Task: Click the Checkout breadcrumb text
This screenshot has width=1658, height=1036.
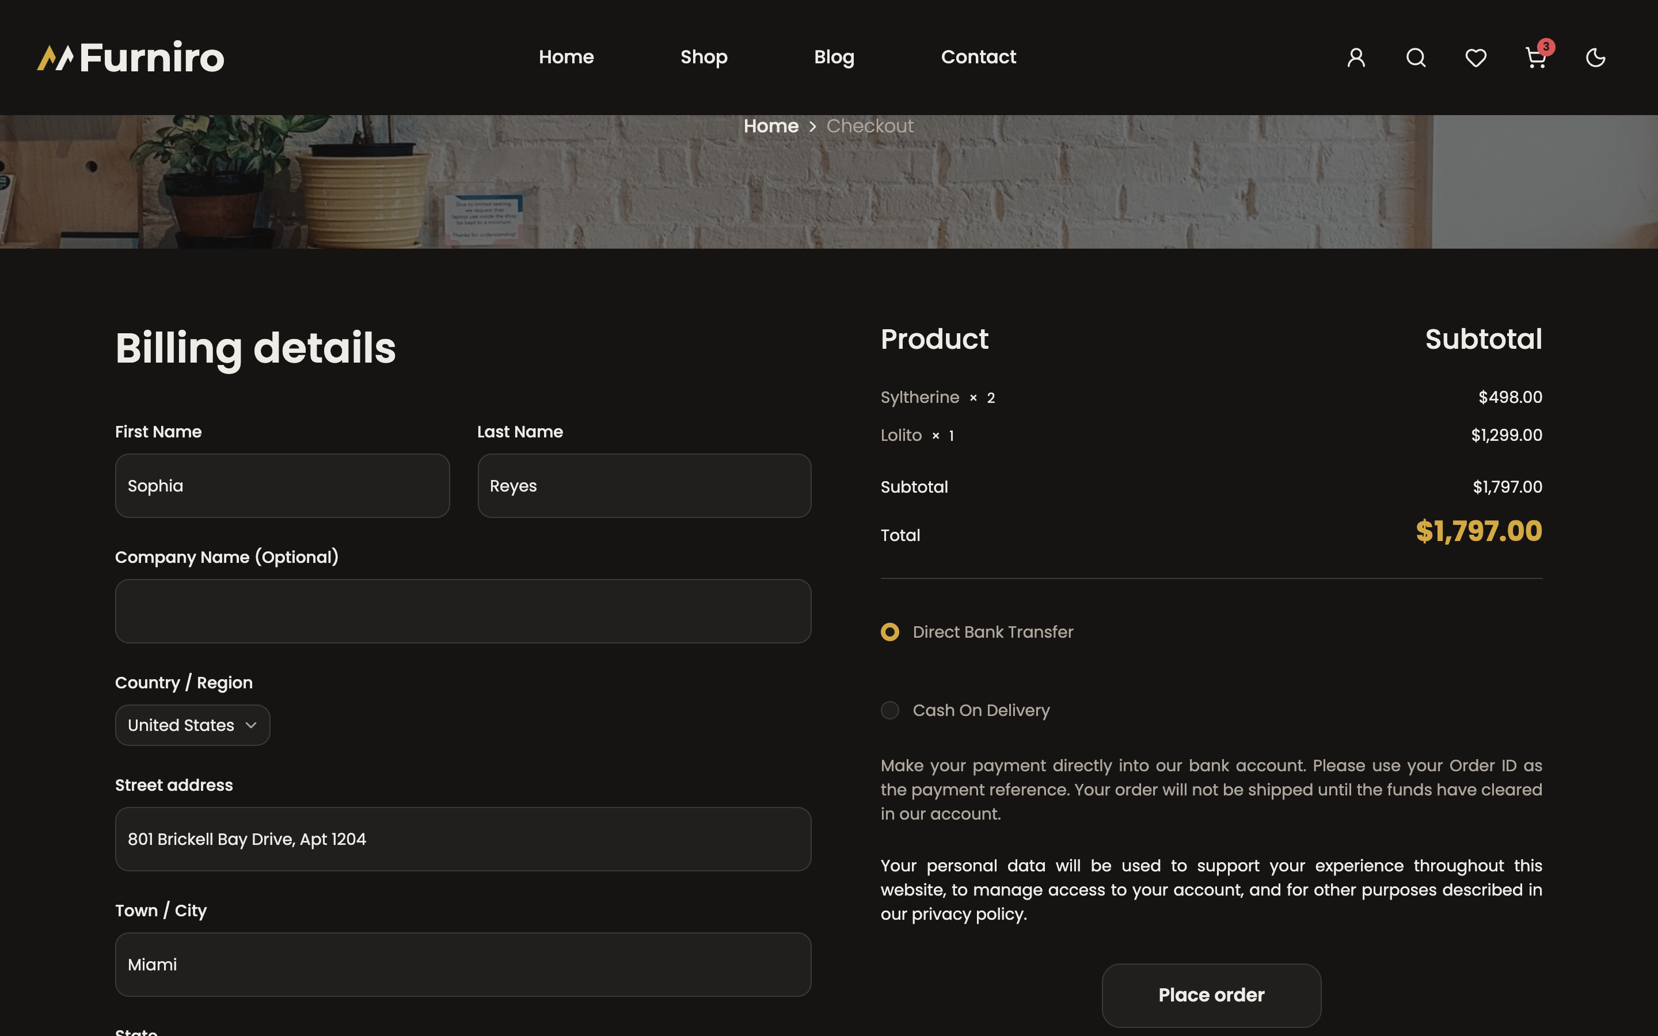Action: [869, 126]
